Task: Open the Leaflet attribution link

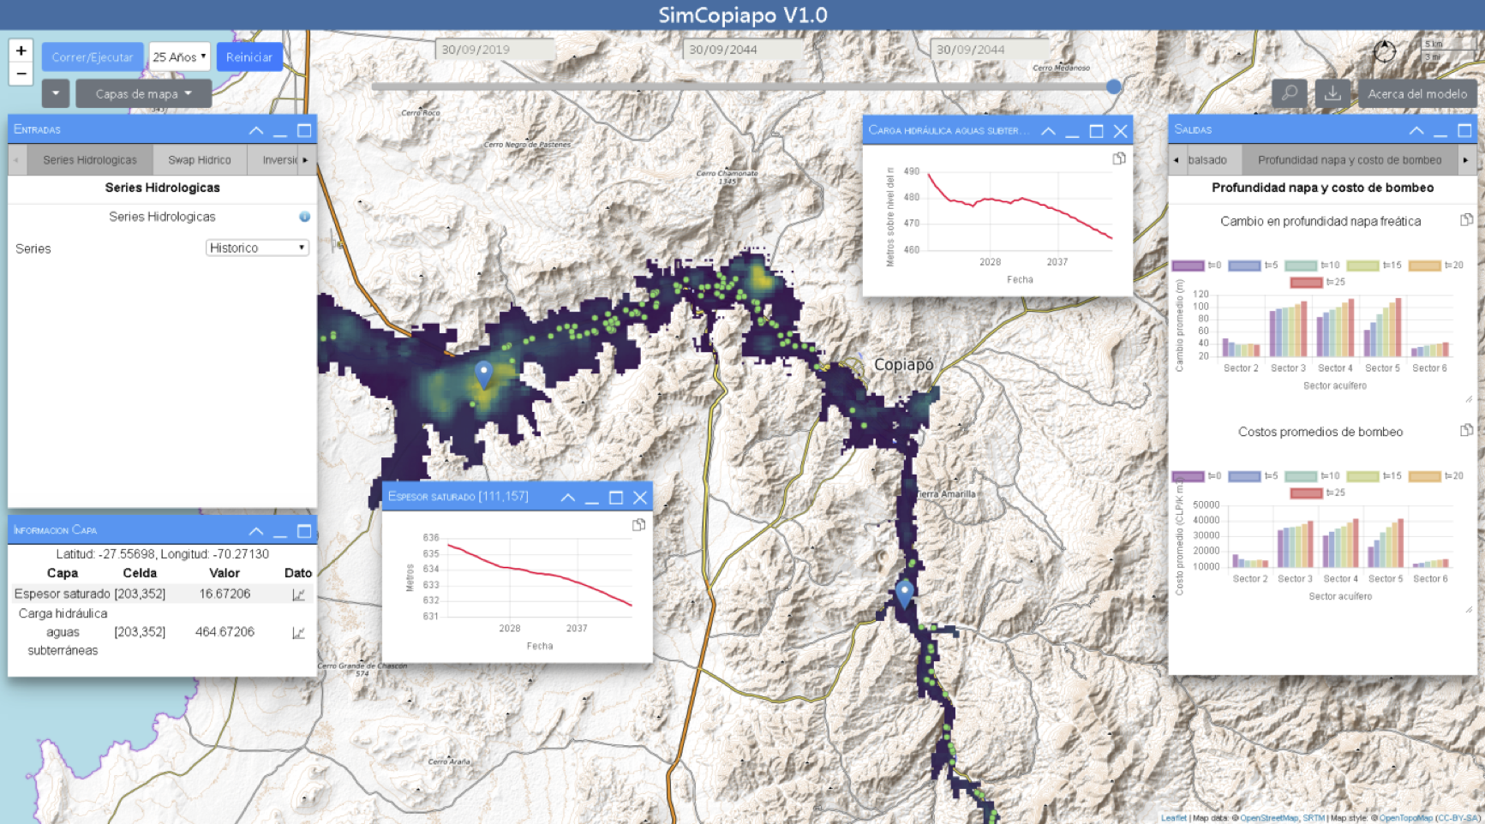Action: click(x=1174, y=818)
